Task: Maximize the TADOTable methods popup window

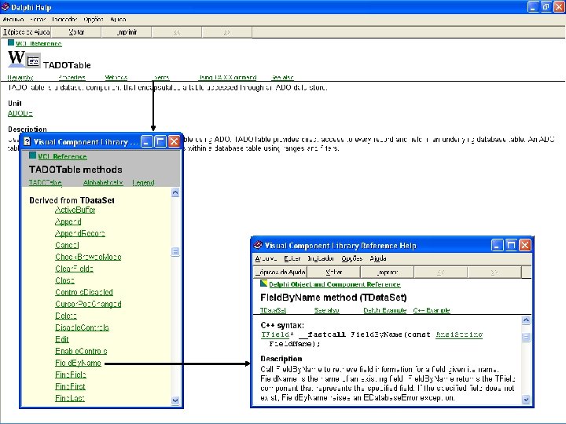Action: (x=160, y=142)
